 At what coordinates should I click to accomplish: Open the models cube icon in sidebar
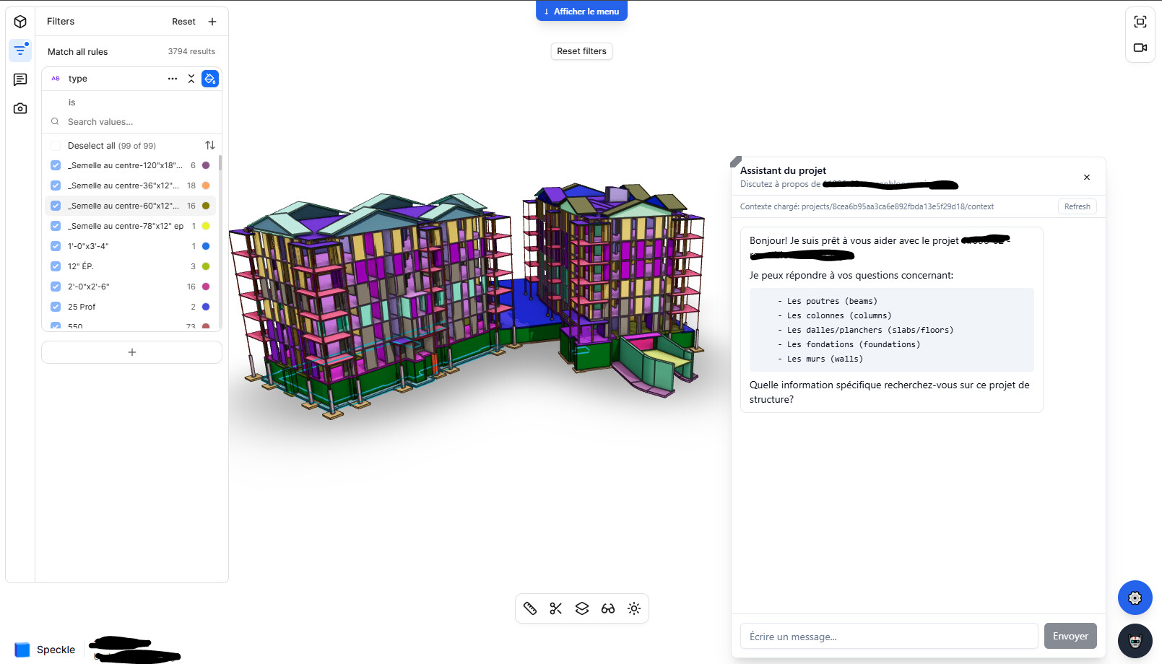pos(20,22)
